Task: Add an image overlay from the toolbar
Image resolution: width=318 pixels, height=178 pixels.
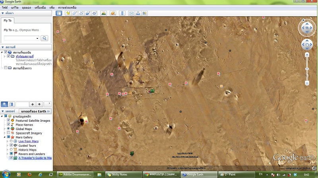Action: (x=87, y=13)
